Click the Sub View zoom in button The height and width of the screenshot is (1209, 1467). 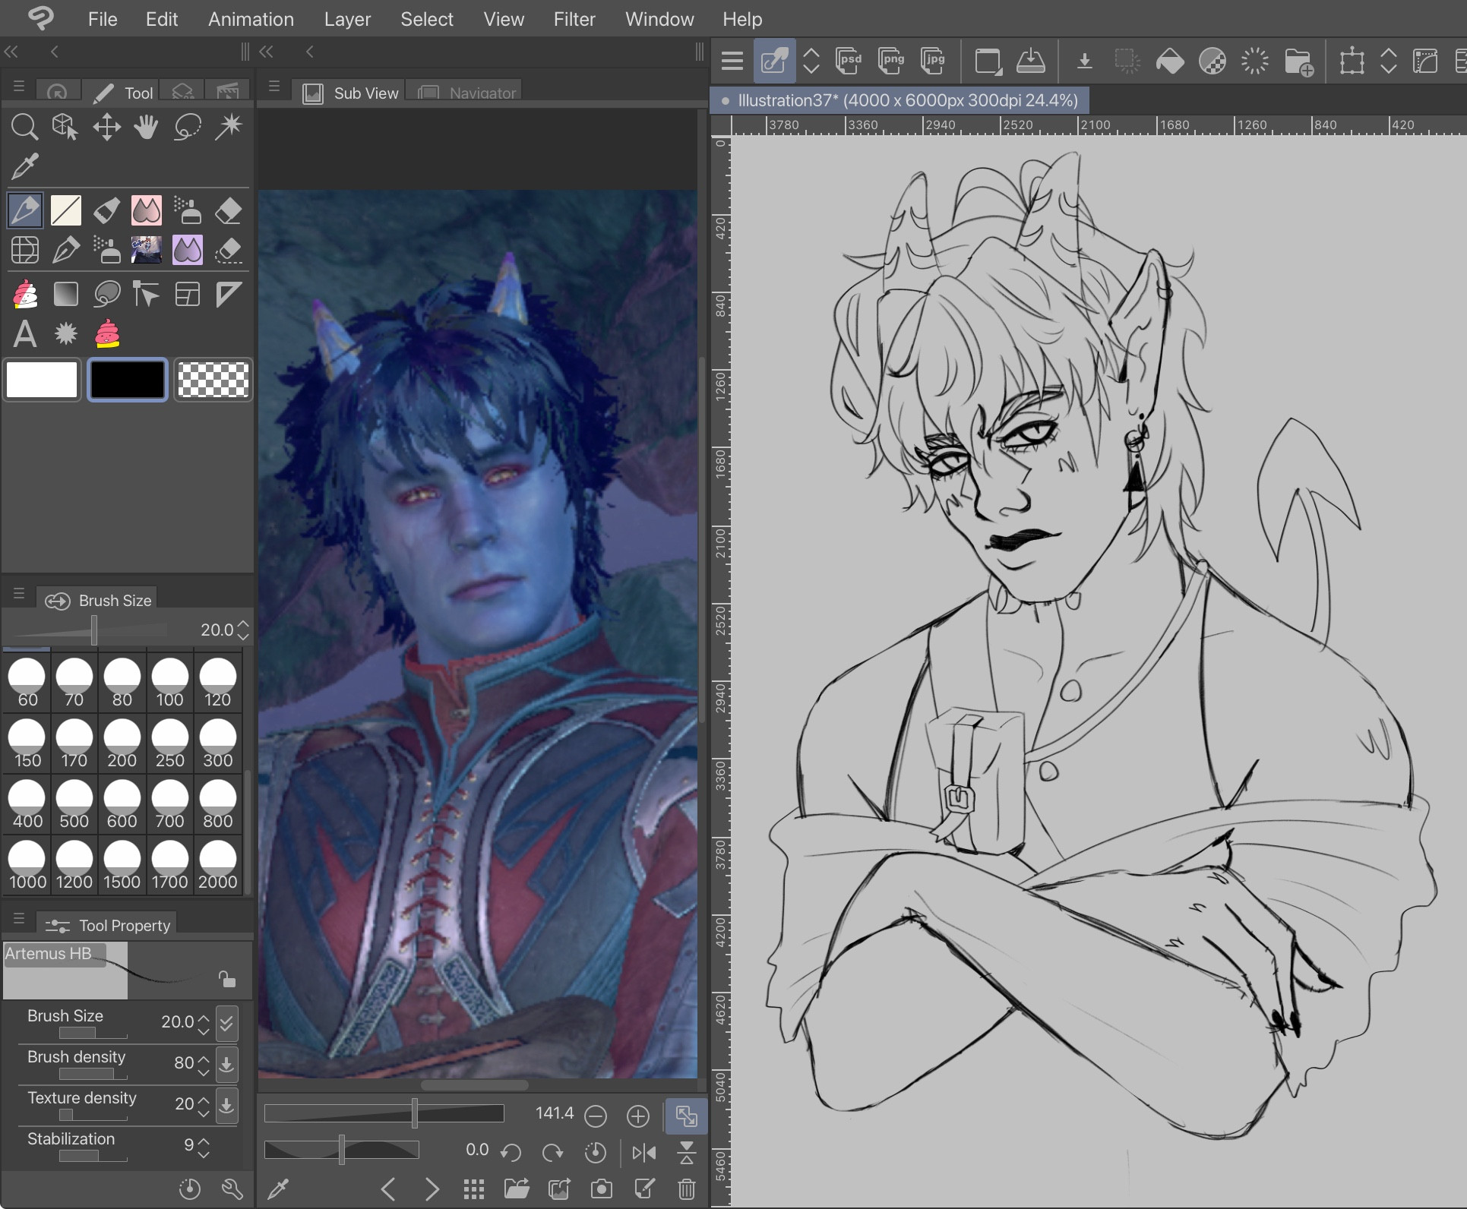point(638,1116)
